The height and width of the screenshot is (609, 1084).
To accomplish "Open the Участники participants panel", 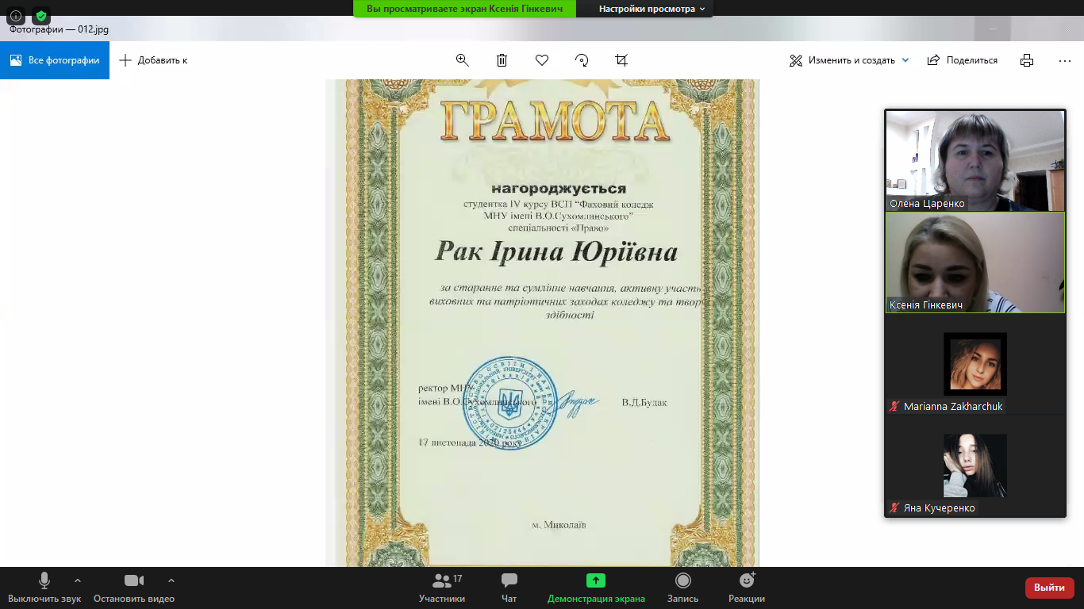I will click(x=442, y=588).
